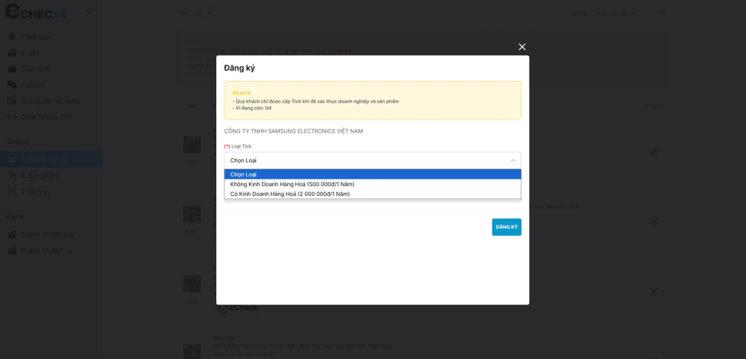The image size is (746, 359).
Task: Select 1. Doanh nghiệp menu item
Action: 45,159
